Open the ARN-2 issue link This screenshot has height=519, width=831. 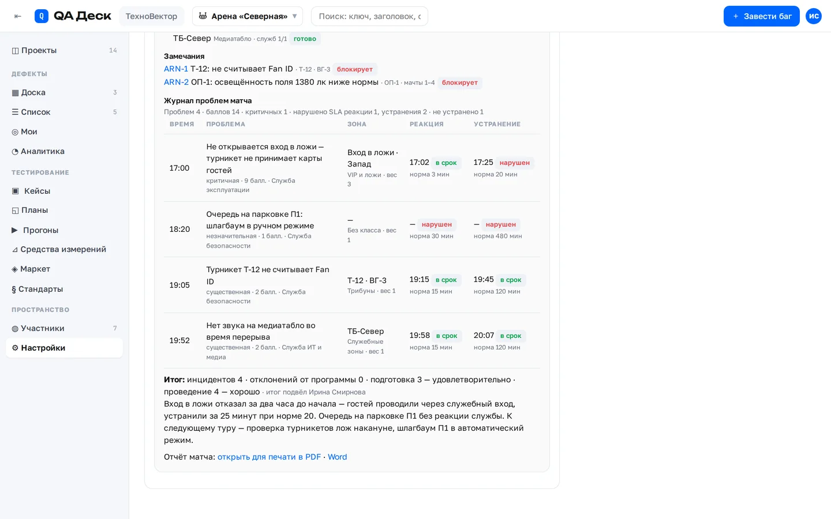176,82
